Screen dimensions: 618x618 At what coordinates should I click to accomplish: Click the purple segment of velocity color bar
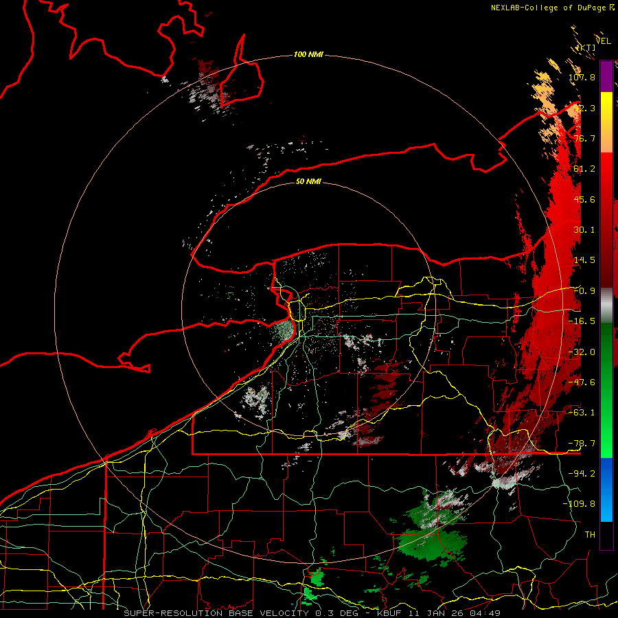click(606, 76)
